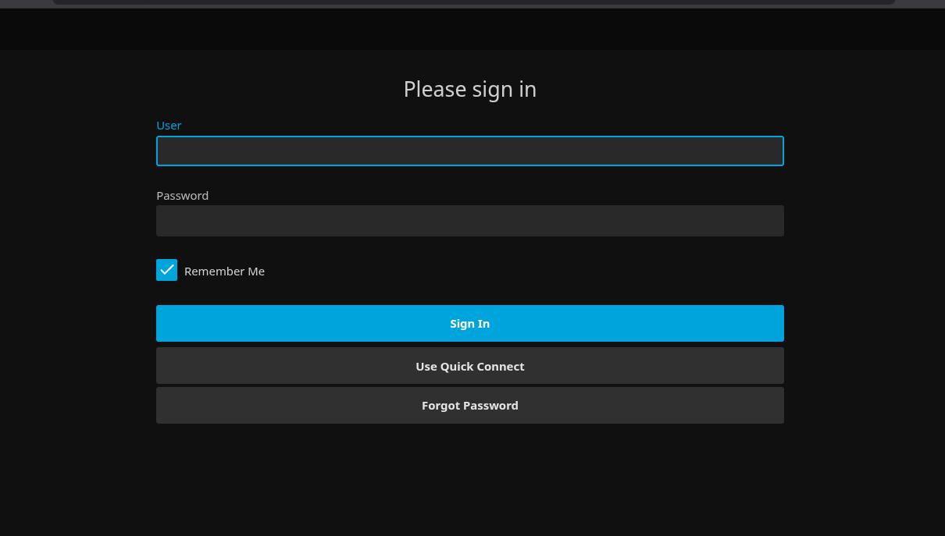Click the dark header bar above the form
945x536 pixels.
click(x=472, y=30)
